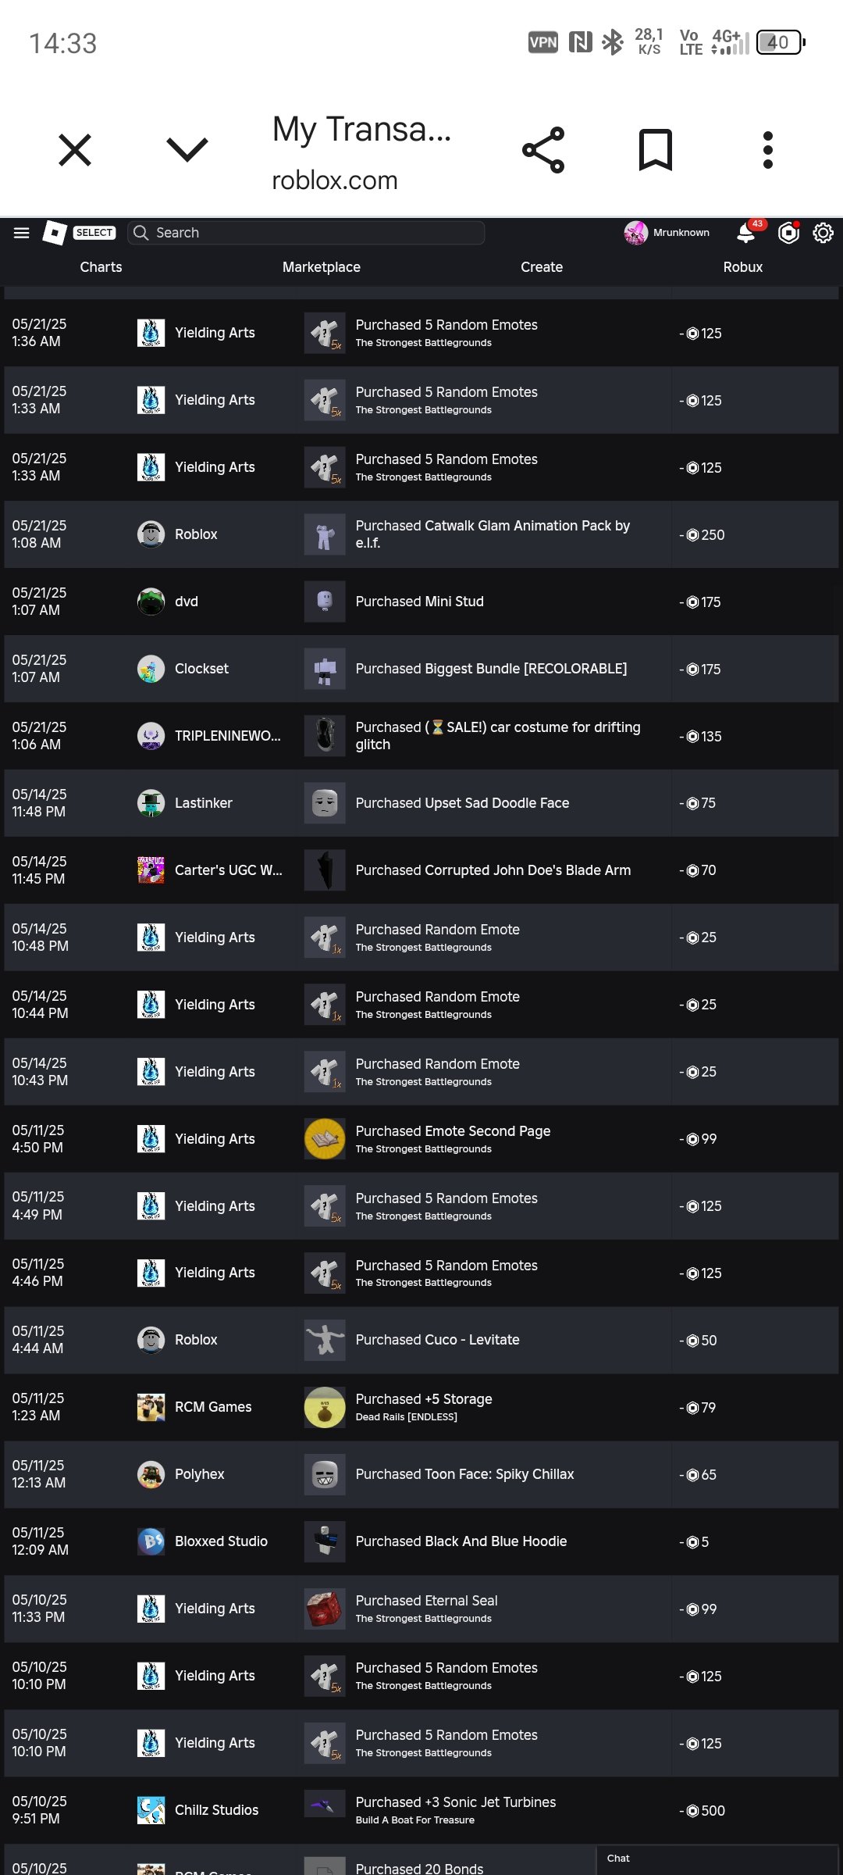This screenshot has height=1875, width=843.
Task: Open Mrunknown profile avatar
Action: point(635,233)
